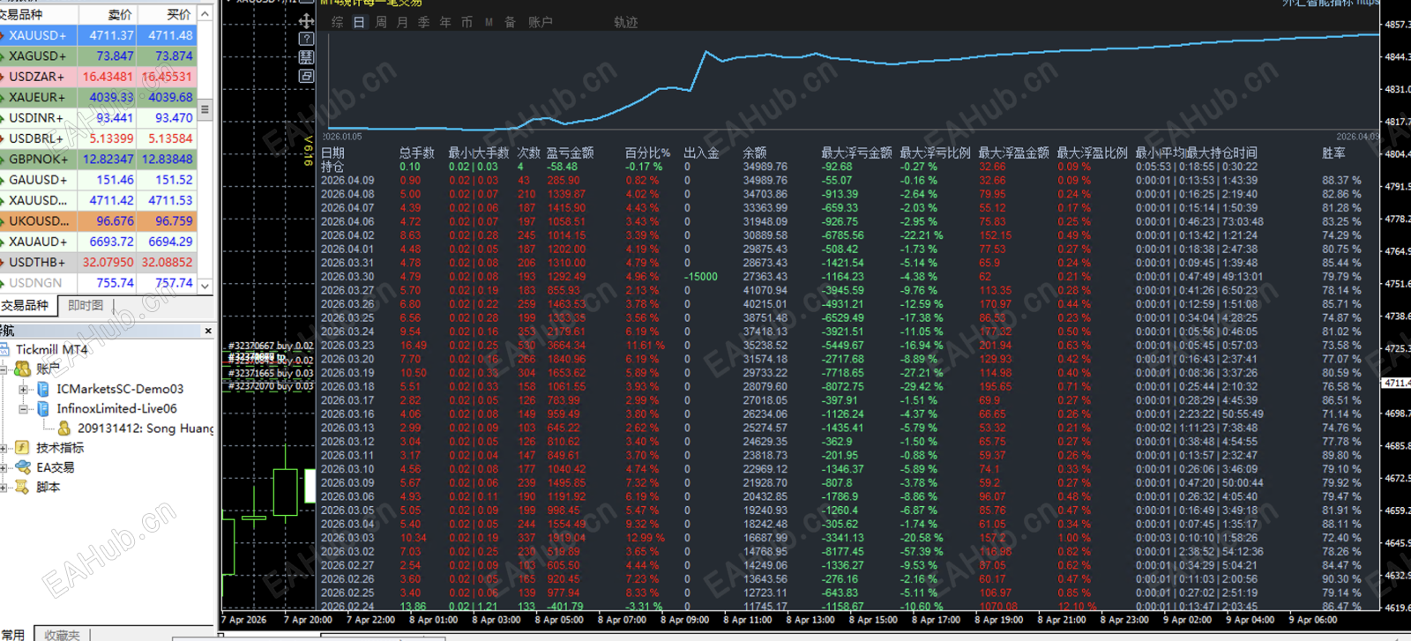Click the 胜率 win rate column header
This screenshot has width=1411, height=641.
point(1333,153)
